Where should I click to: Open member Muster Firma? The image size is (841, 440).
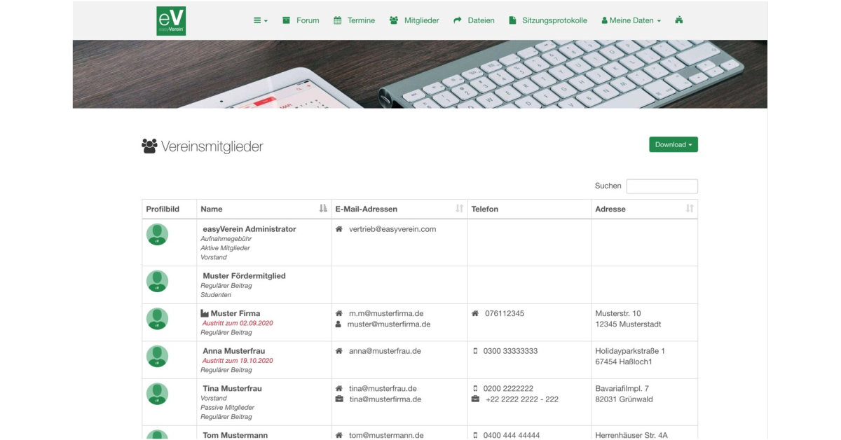(235, 313)
